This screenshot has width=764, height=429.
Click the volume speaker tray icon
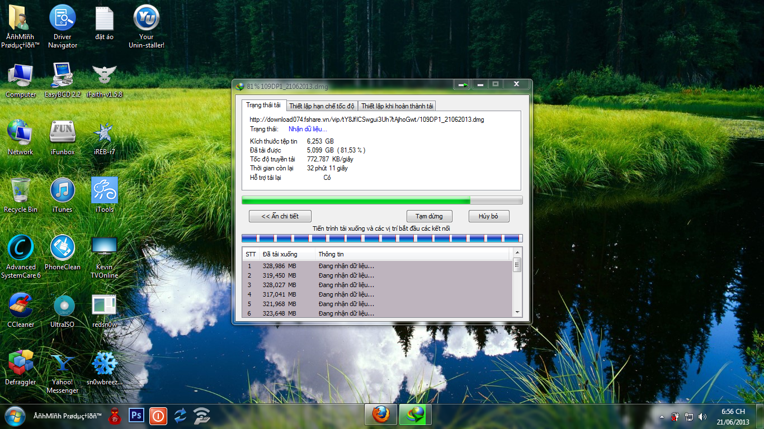[x=701, y=417]
